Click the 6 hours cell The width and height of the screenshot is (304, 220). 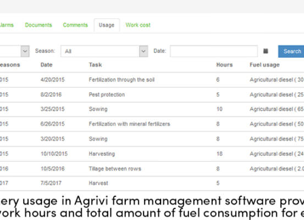pos(218,80)
